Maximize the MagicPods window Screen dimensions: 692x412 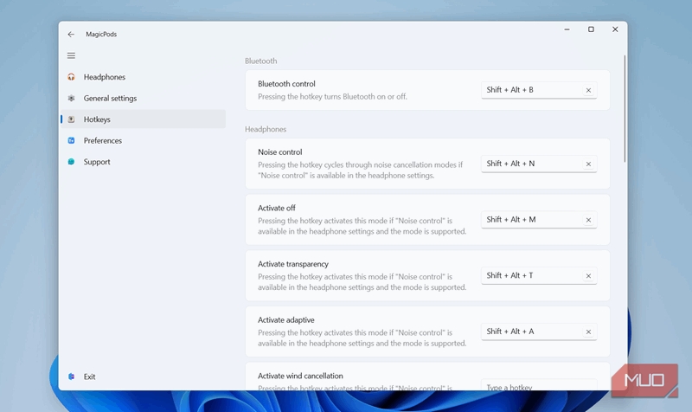tap(591, 29)
